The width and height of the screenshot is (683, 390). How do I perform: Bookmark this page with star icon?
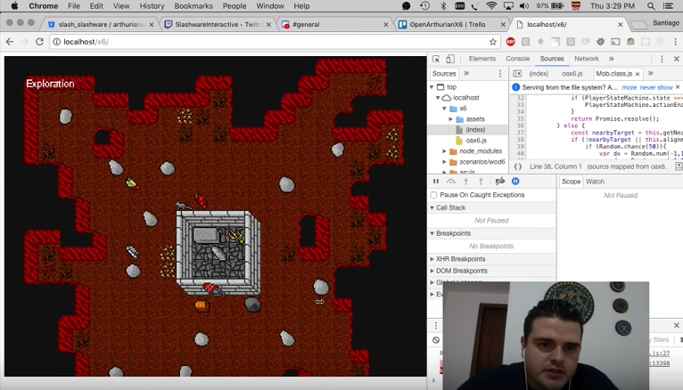492,41
